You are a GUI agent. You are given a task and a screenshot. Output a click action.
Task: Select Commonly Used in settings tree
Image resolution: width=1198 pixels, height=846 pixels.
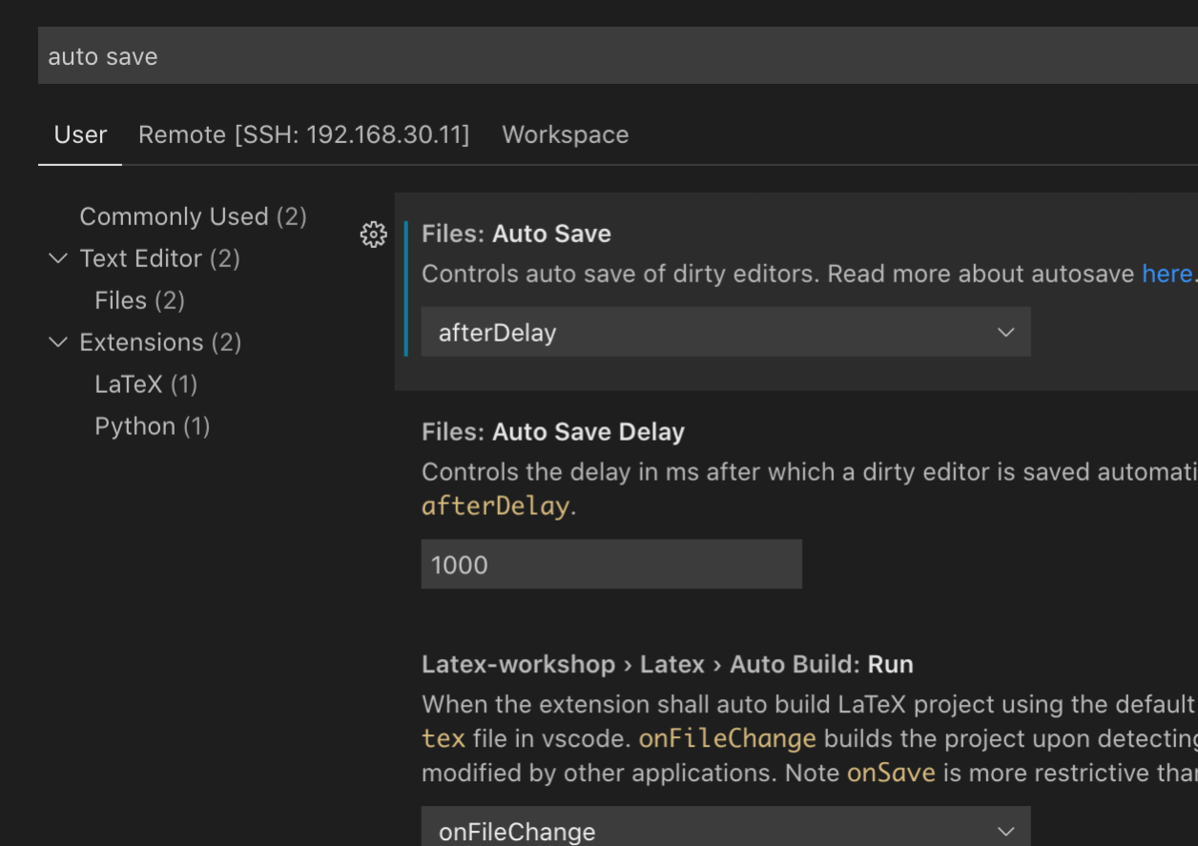(193, 217)
